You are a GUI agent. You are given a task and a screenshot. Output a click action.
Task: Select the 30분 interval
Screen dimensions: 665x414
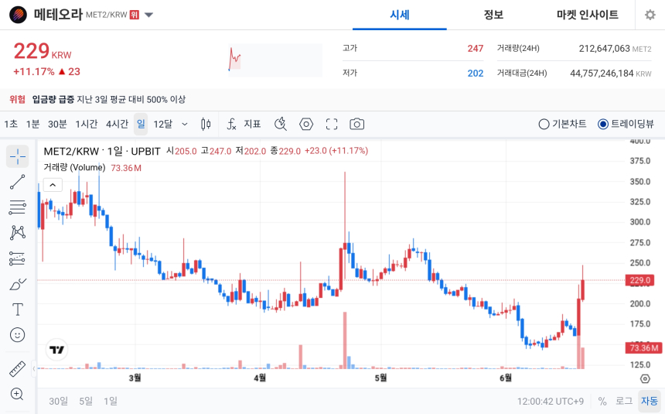point(57,124)
